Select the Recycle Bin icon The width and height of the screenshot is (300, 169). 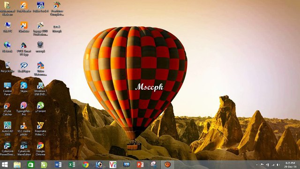[x=7, y=67]
